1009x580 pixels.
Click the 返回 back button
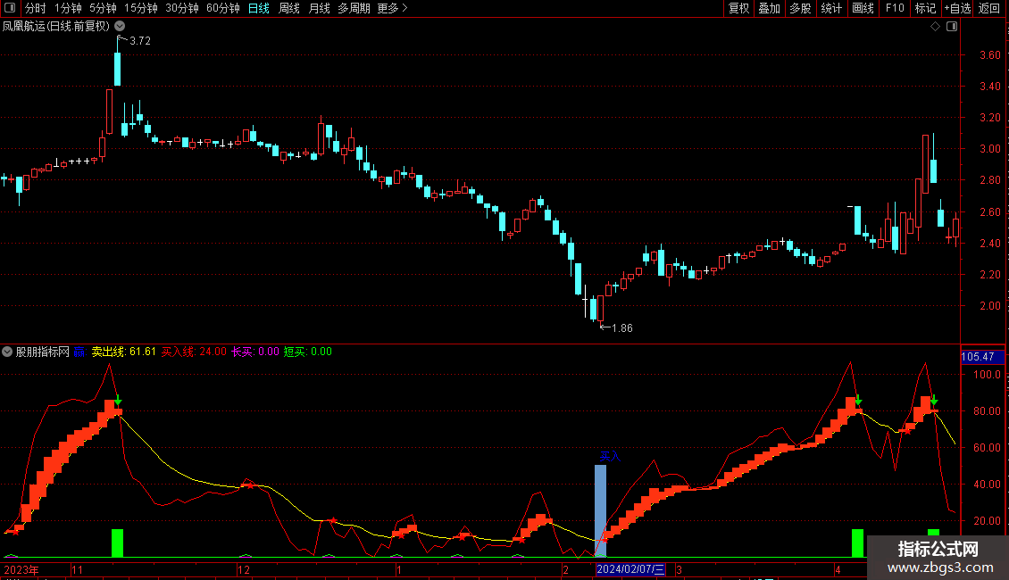[x=989, y=8]
